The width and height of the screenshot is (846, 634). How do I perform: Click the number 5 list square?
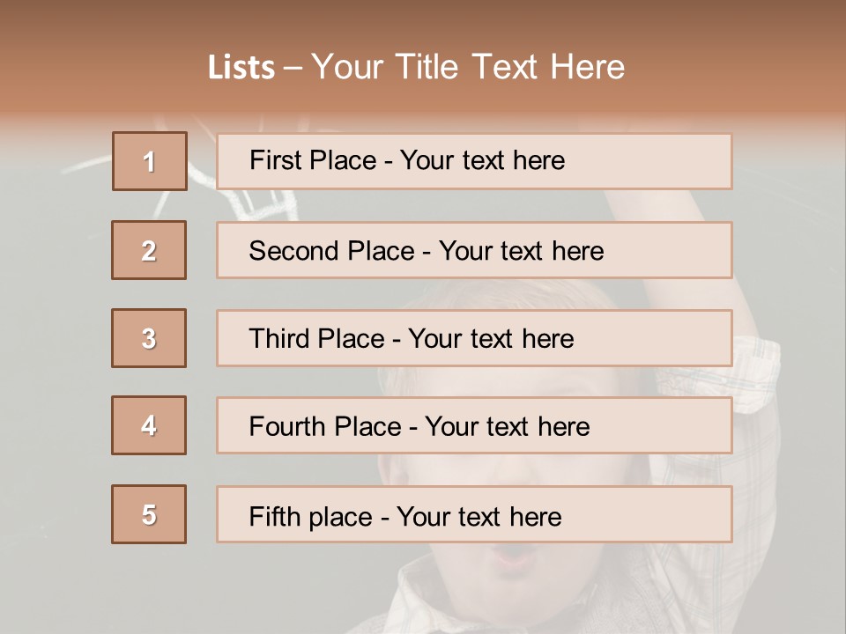pyautogui.click(x=149, y=514)
